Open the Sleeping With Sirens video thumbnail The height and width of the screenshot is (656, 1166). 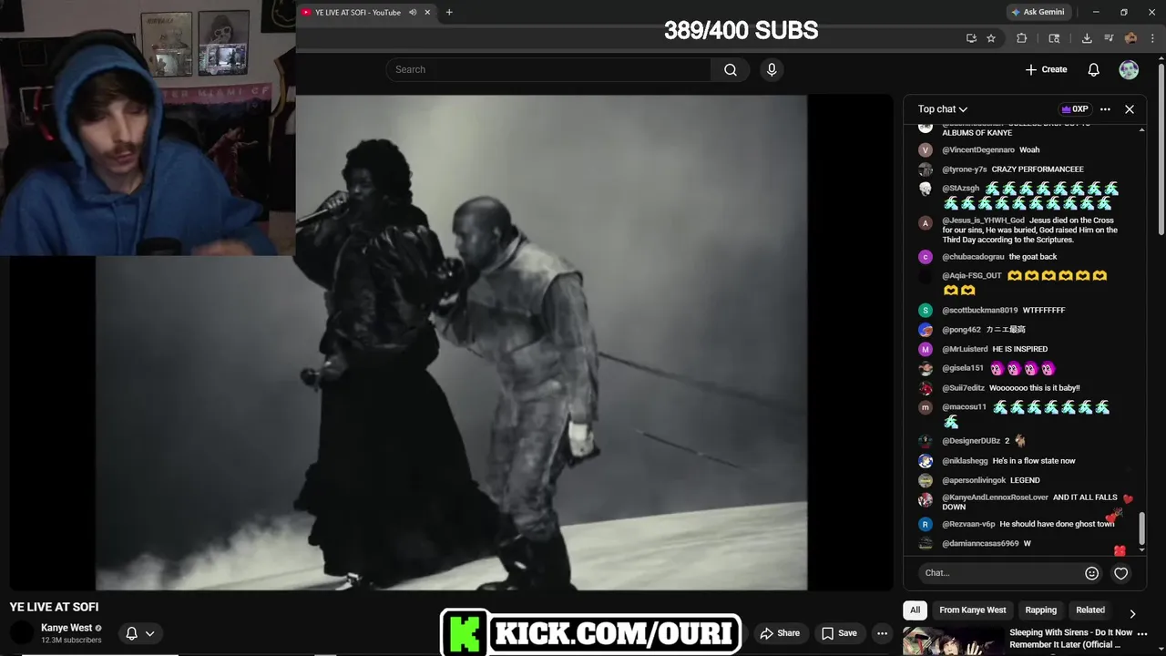point(953,641)
